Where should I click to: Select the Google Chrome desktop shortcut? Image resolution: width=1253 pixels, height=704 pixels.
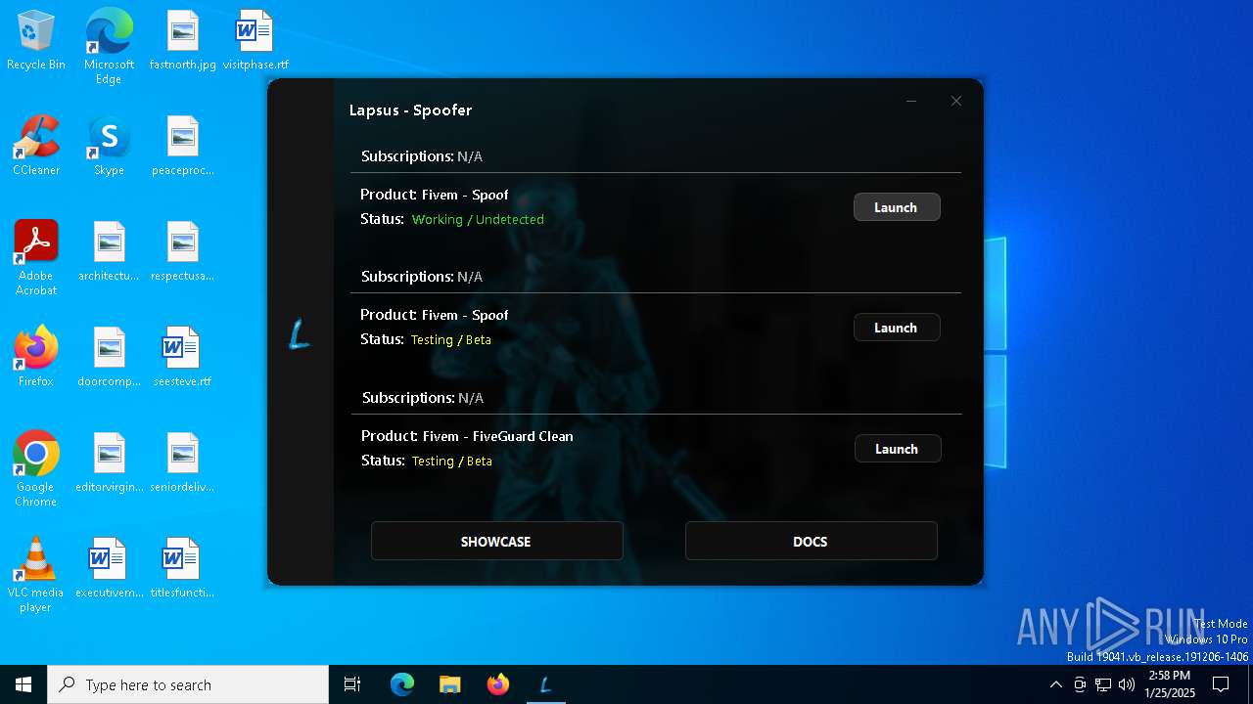[x=36, y=469]
